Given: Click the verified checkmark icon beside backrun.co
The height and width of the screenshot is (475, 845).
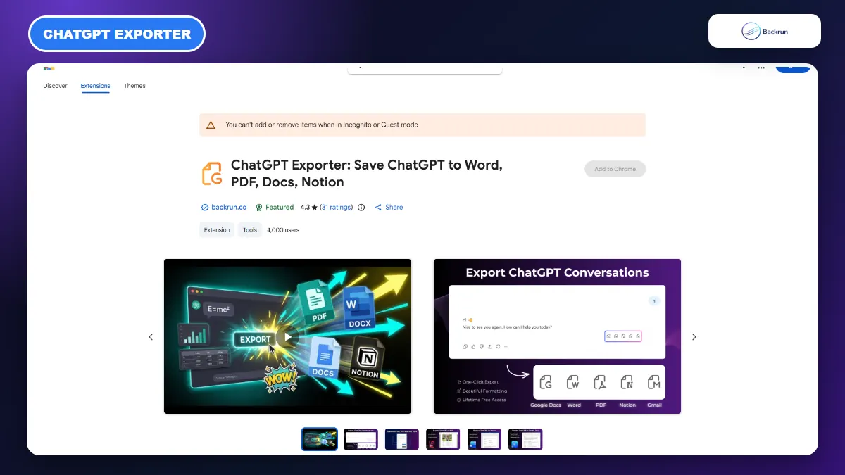Looking at the screenshot, I should pyautogui.click(x=205, y=208).
